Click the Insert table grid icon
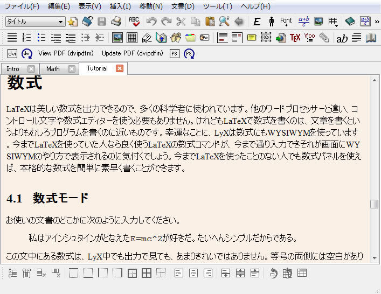The height and width of the screenshot is (294, 381). click(x=131, y=38)
